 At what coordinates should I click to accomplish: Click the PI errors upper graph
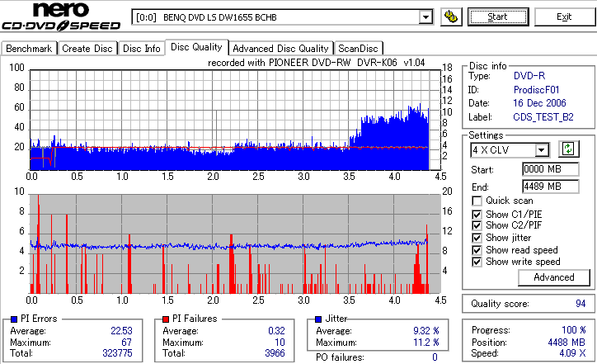[235, 120]
